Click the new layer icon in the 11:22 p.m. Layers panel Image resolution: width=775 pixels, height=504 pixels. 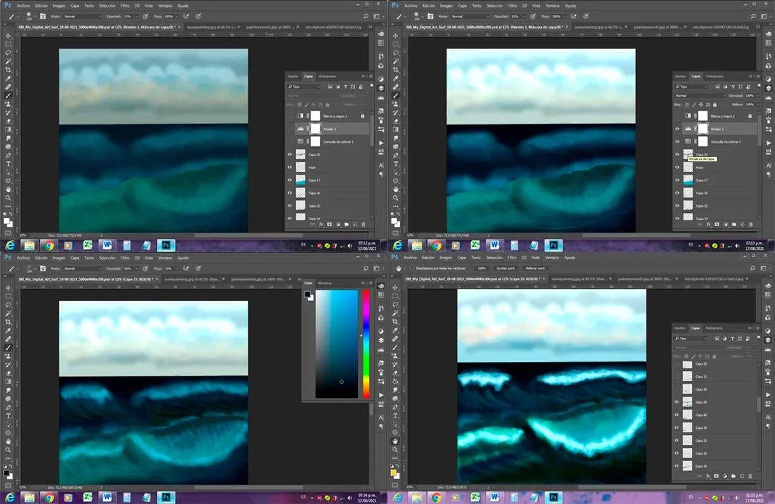[x=742, y=476]
